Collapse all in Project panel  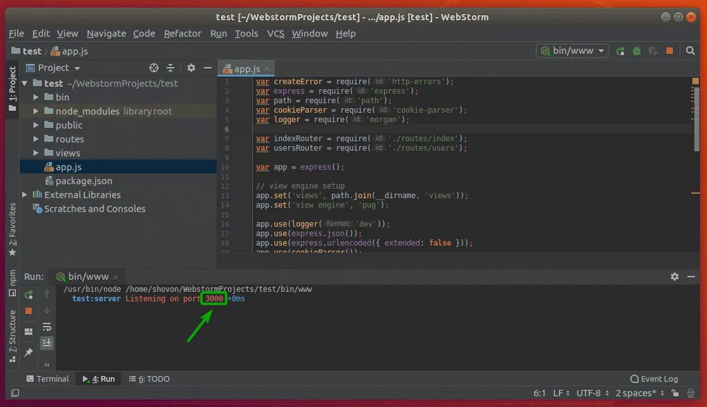[x=170, y=68]
